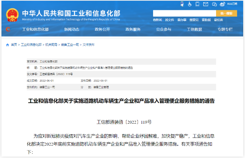Open the wheelchair accessibility mode icon
Screen dimensions: 245x158
pyautogui.click(x=190, y=4)
